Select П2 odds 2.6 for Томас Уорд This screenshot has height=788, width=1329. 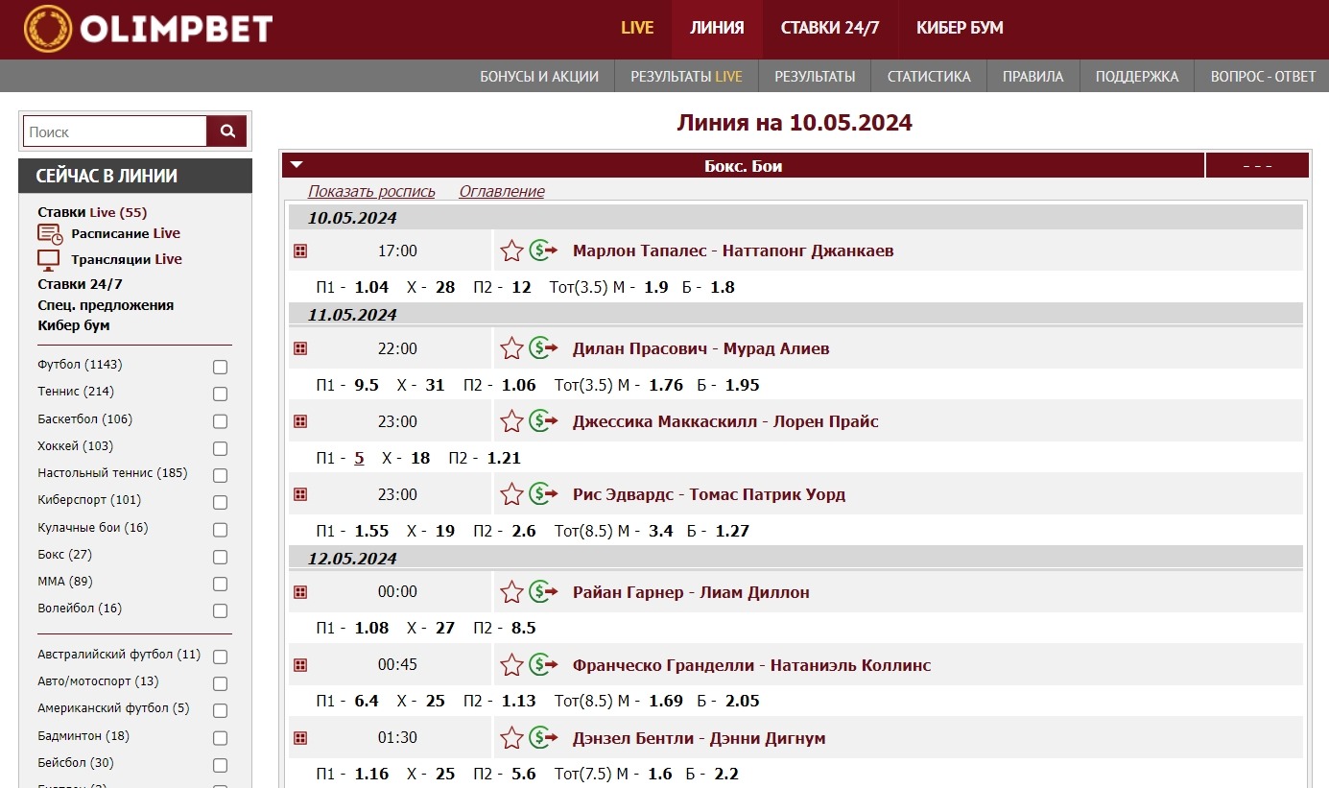tap(524, 531)
